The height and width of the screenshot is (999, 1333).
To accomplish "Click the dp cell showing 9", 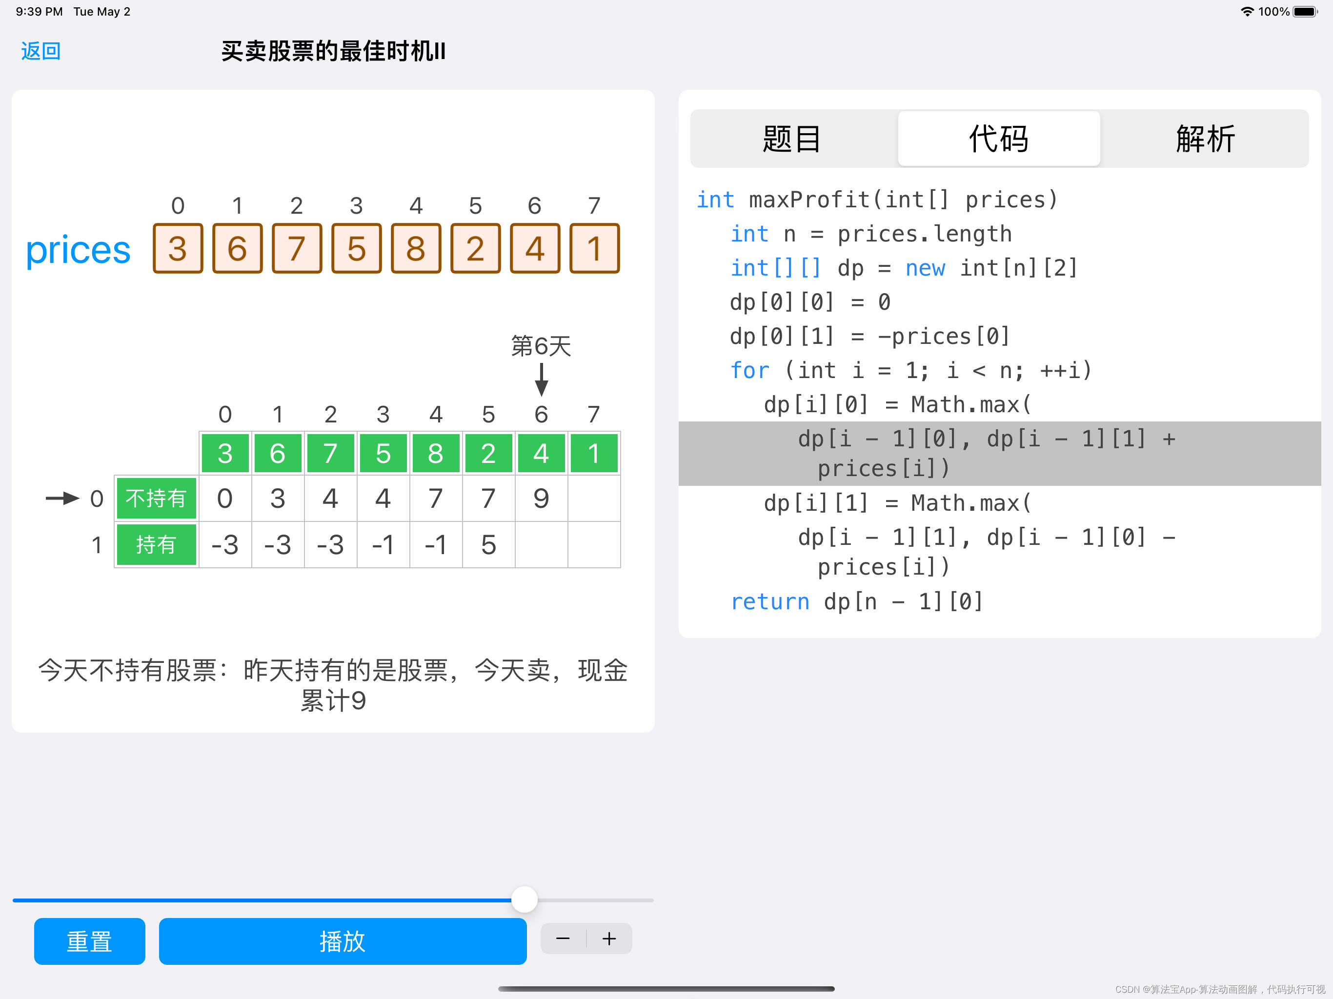I will pos(541,499).
